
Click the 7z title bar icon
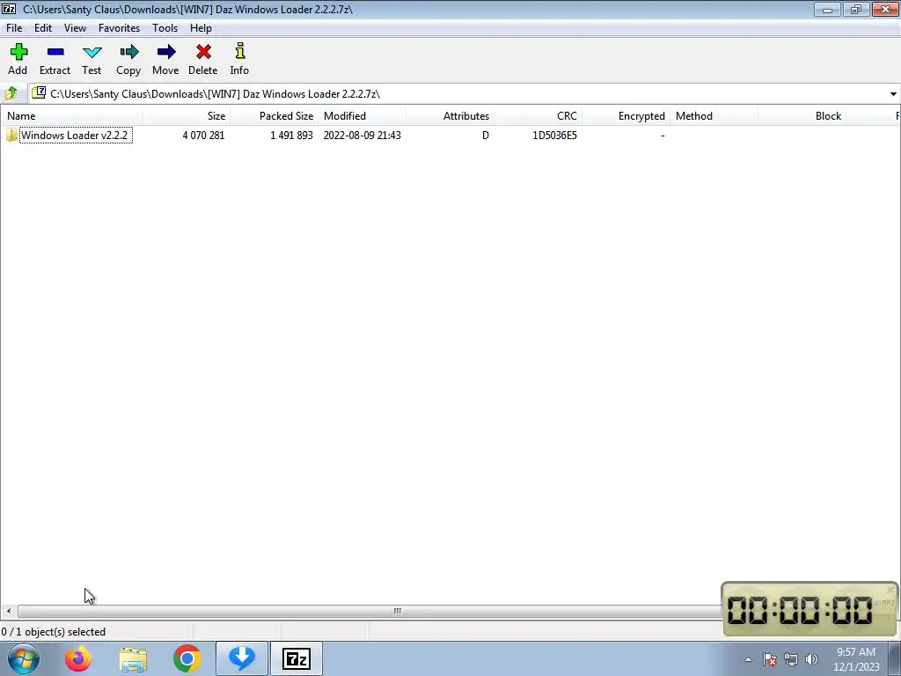[9, 9]
